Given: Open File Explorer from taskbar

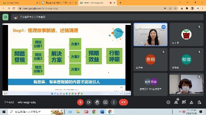Looking at the screenshot, I should point(78,112).
